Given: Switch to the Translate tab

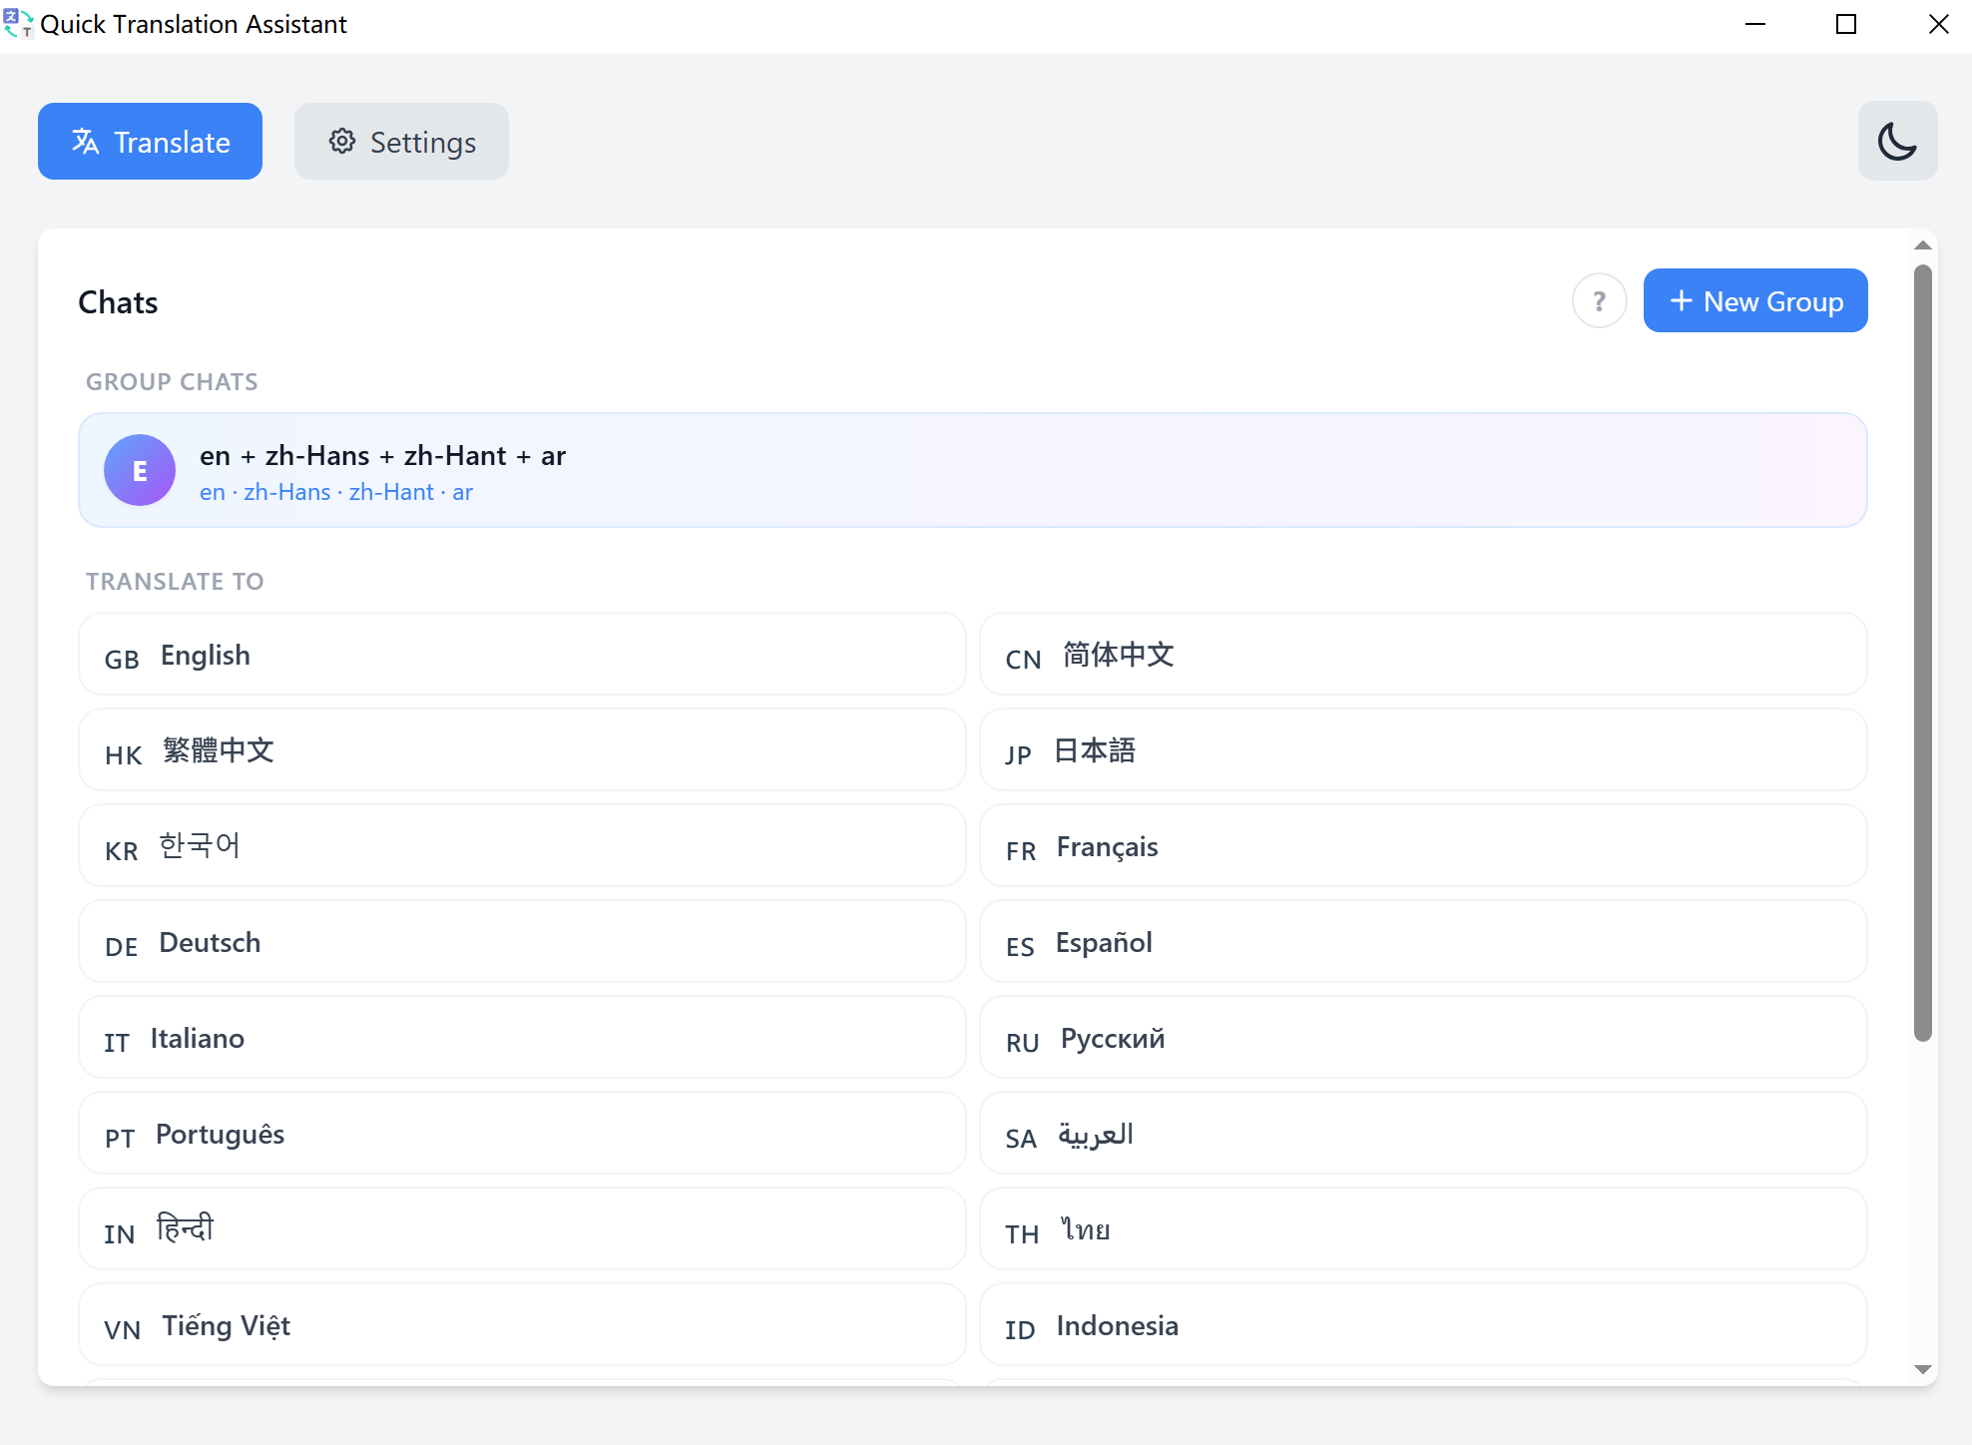Looking at the screenshot, I should point(150,141).
